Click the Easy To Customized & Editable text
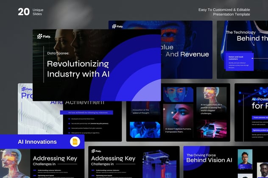Image resolution: width=268 pixels, height=178 pixels. point(224,10)
